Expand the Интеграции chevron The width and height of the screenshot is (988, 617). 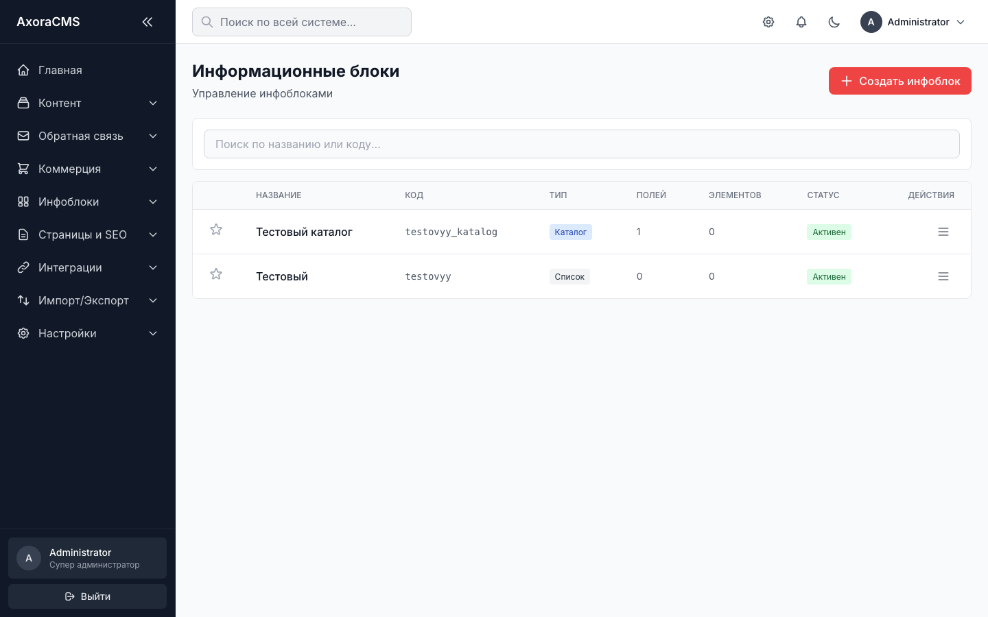153,267
